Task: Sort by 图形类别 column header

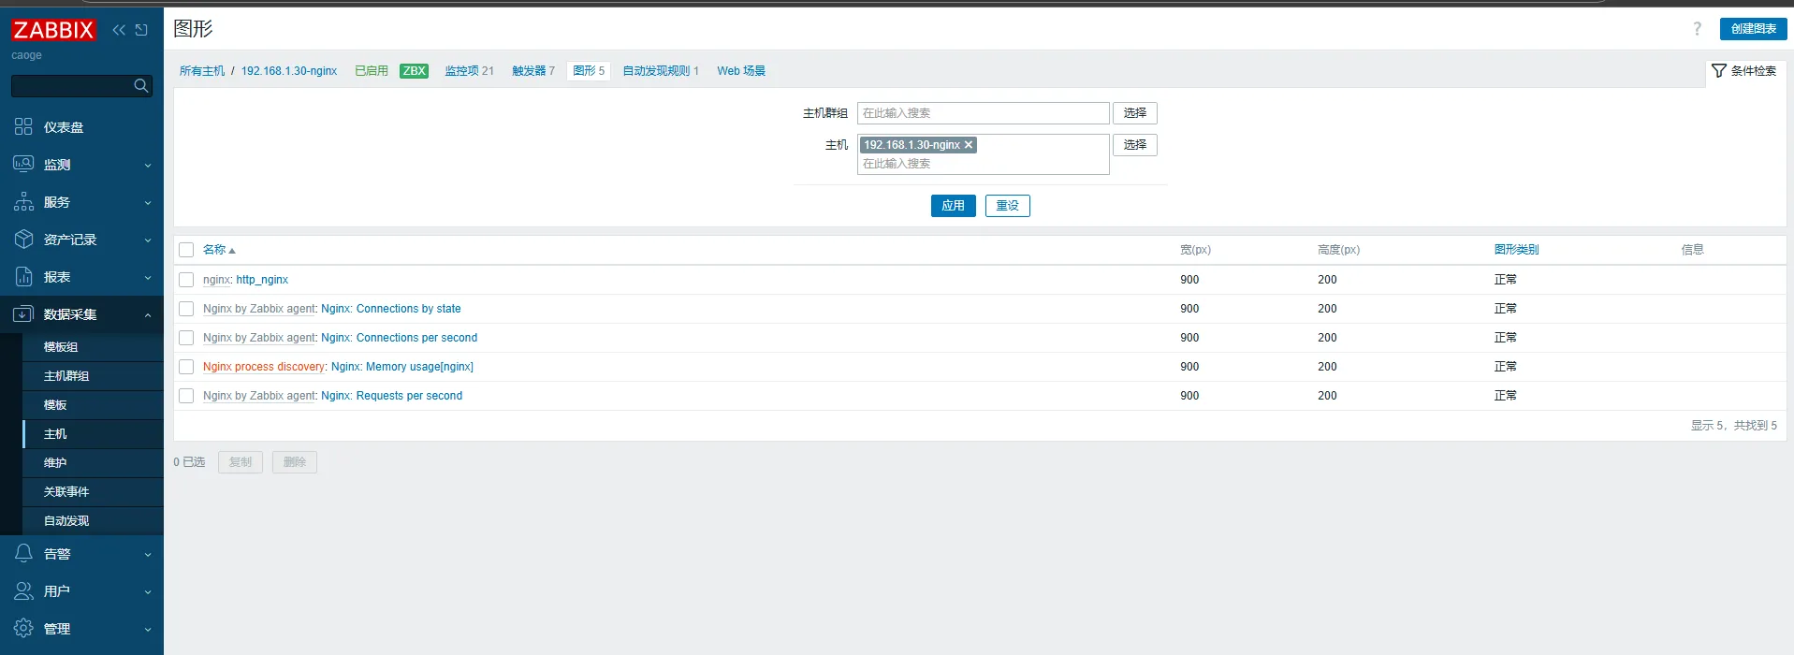Action: pyautogui.click(x=1516, y=250)
